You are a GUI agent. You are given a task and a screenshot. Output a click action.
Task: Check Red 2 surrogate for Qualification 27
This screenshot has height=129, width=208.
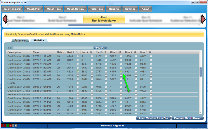92,91
